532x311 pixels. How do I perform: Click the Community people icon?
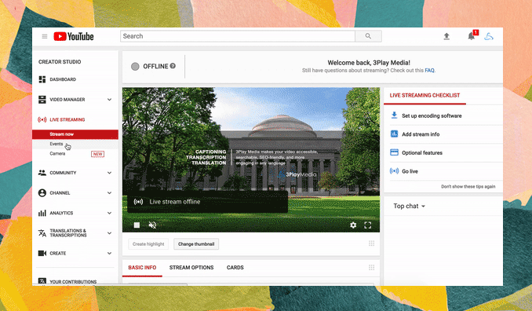(42, 173)
